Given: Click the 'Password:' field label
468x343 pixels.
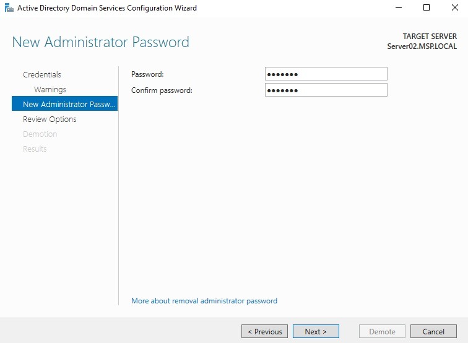Looking at the screenshot, I should click(x=147, y=74).
